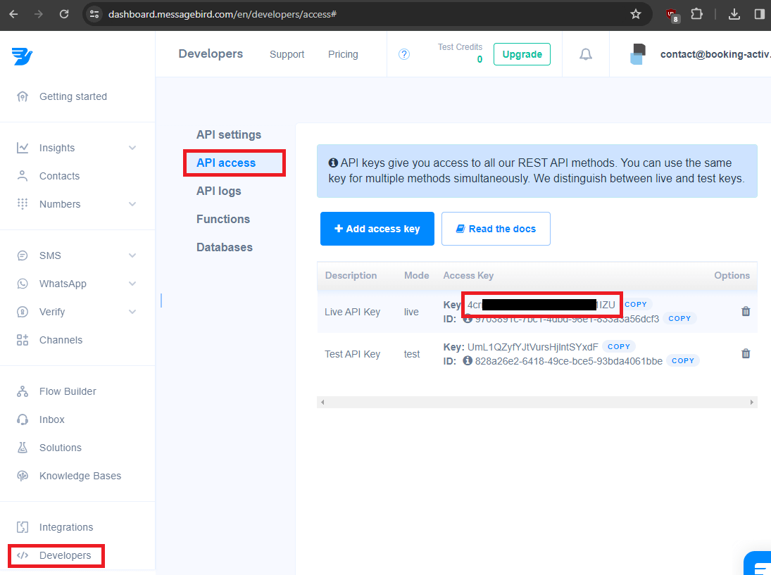771x575 pixels.
Task: Open notifications bell
Action: [x=586, y=54]
